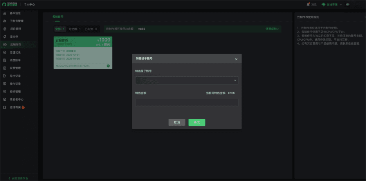Click the 消息 notification bell icon
Screen dimensions: 366x181
(308, 4)
